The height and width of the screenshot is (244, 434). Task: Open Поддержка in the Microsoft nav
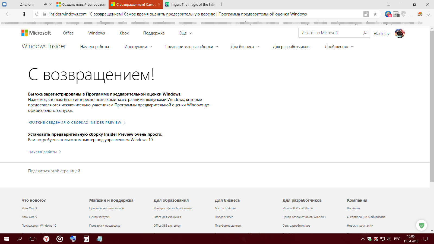pyautogui.click(x=154, y=33)
